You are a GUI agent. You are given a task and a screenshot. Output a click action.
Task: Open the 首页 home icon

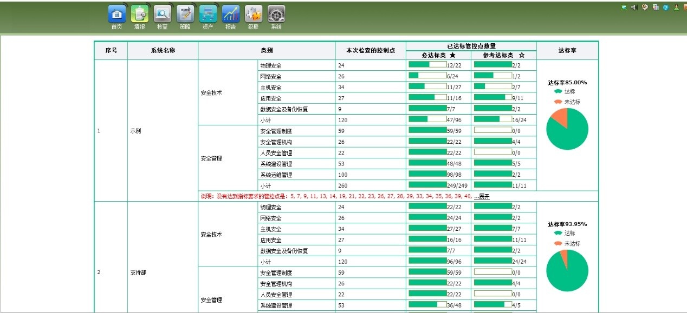[x=117, y=15]
